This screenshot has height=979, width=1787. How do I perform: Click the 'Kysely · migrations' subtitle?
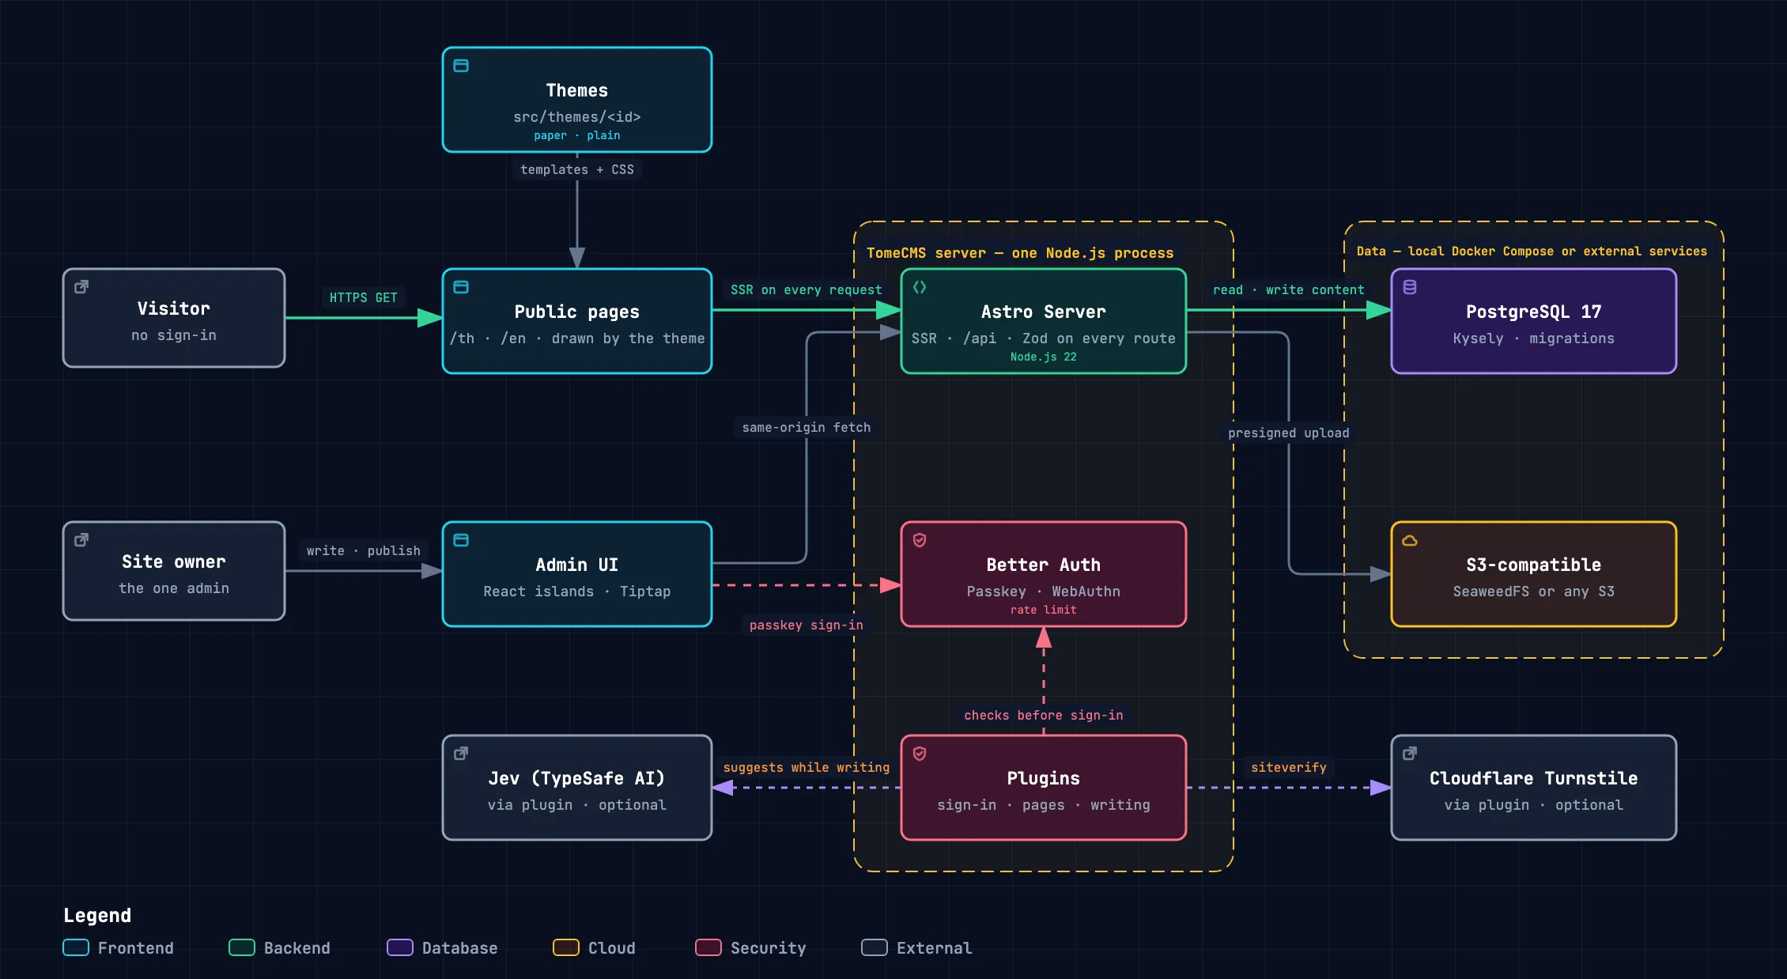tap(1534, 338)
